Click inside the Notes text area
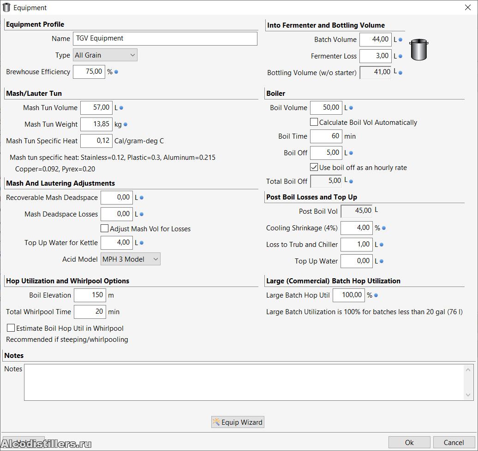The height and width of the screenshot is (451, 478). [242, 382]
